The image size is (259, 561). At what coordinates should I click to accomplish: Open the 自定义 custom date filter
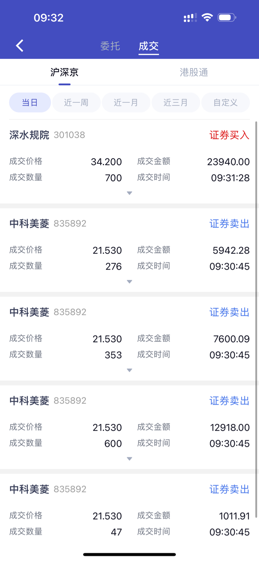coord(226,102)
